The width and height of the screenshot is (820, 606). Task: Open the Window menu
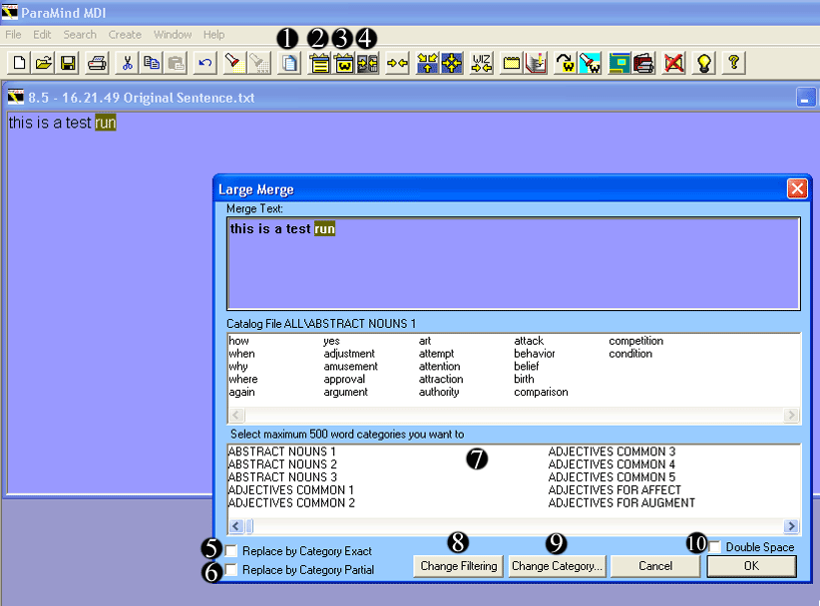tap(172, 35)
